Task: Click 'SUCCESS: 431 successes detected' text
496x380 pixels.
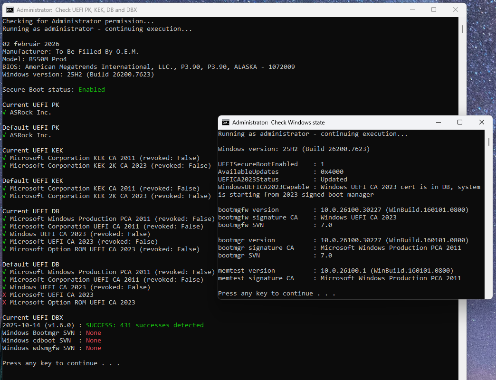Action: tap(145, 325)
